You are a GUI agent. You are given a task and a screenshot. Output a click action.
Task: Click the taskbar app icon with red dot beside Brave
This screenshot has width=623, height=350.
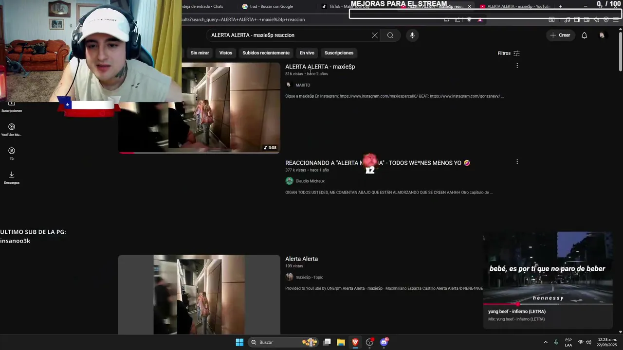pyautogui.click(x=370, y=342)
